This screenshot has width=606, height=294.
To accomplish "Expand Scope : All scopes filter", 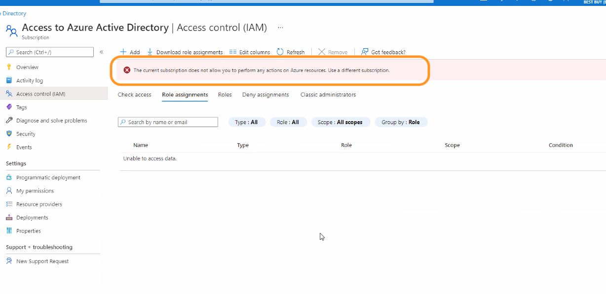I will 341,122.
